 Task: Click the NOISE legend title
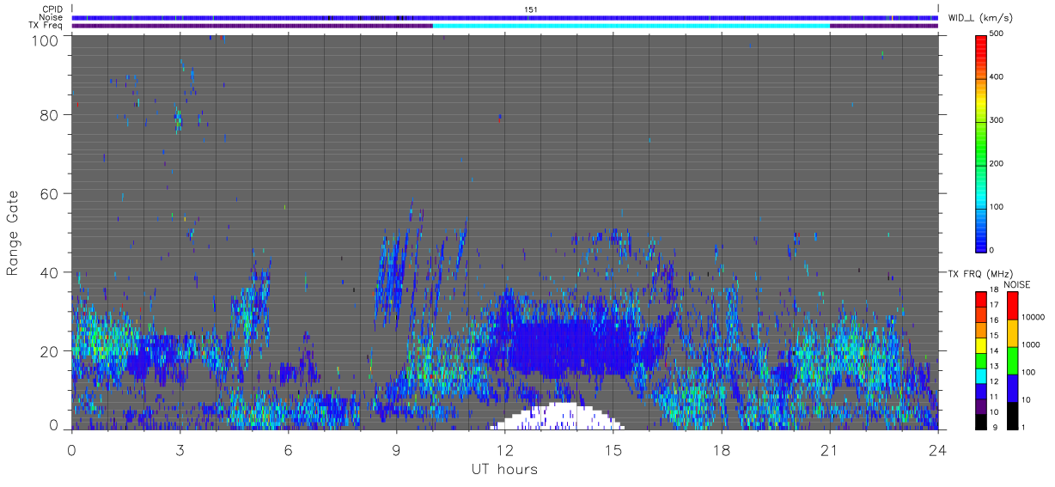(x=1016, y=284)
